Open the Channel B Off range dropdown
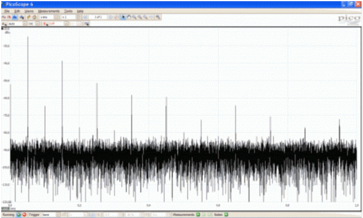 [x=59, y=24]
